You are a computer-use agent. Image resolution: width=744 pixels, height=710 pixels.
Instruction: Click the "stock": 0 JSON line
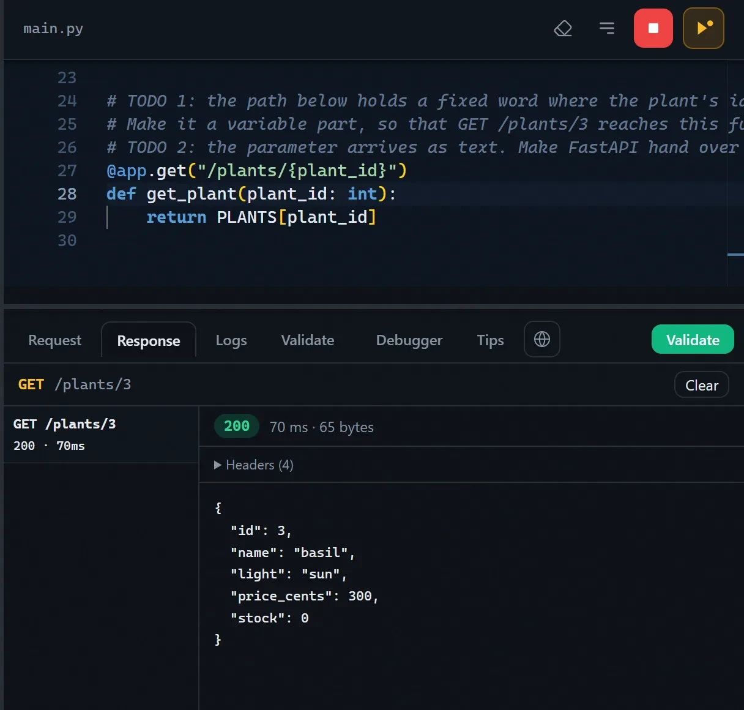point(269,618)
